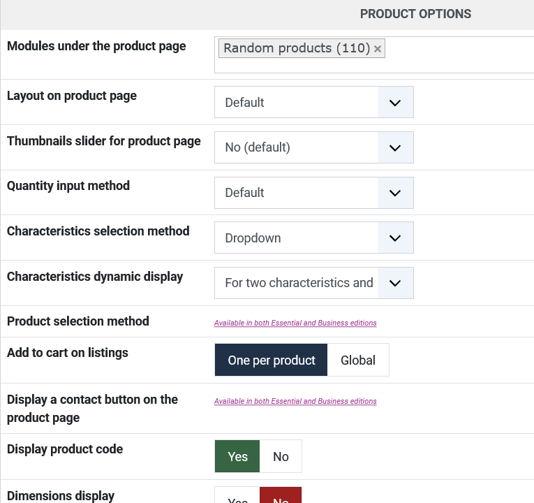This screenshot has width=534, height=503.
Task: Set Display product code to No
Action: coord(281,457)
